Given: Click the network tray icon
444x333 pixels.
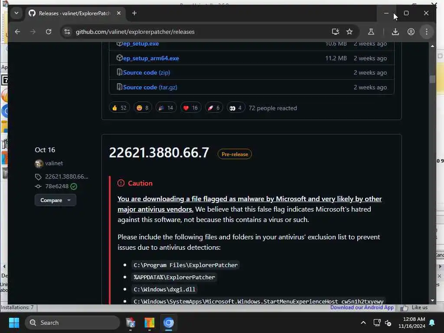Looking at the screenshot, I should tap(377, 323).
